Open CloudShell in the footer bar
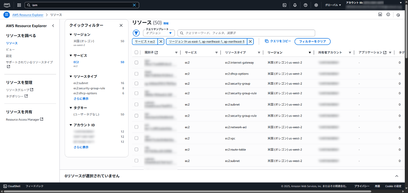408x193 pixels. 12,186
